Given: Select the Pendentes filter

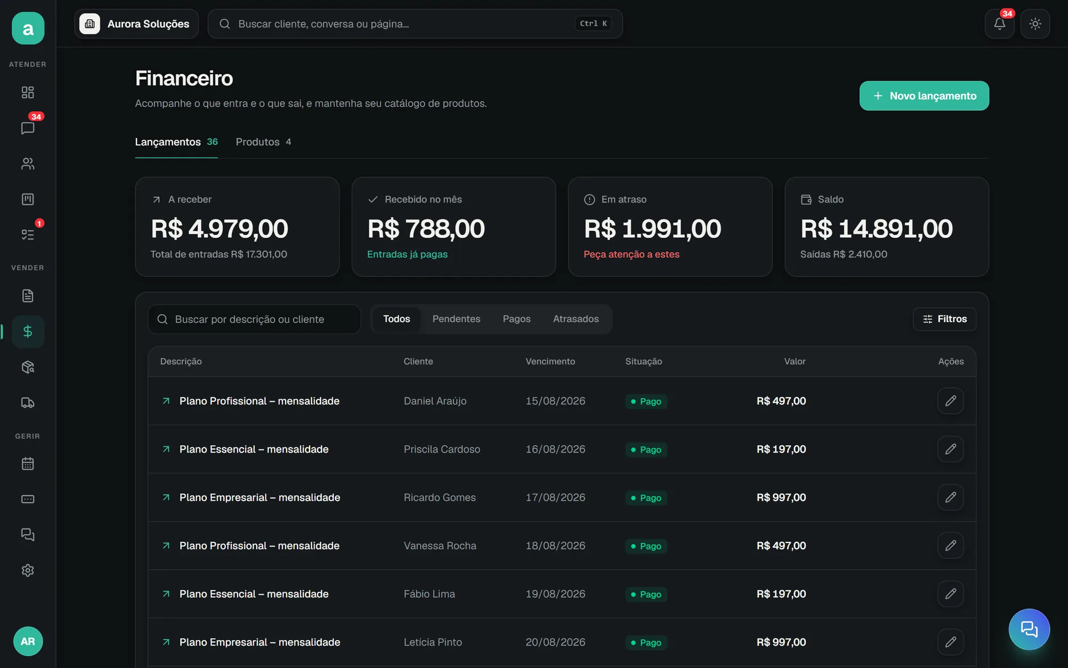Looking at the screenshot, I should (x=456, y=319).
